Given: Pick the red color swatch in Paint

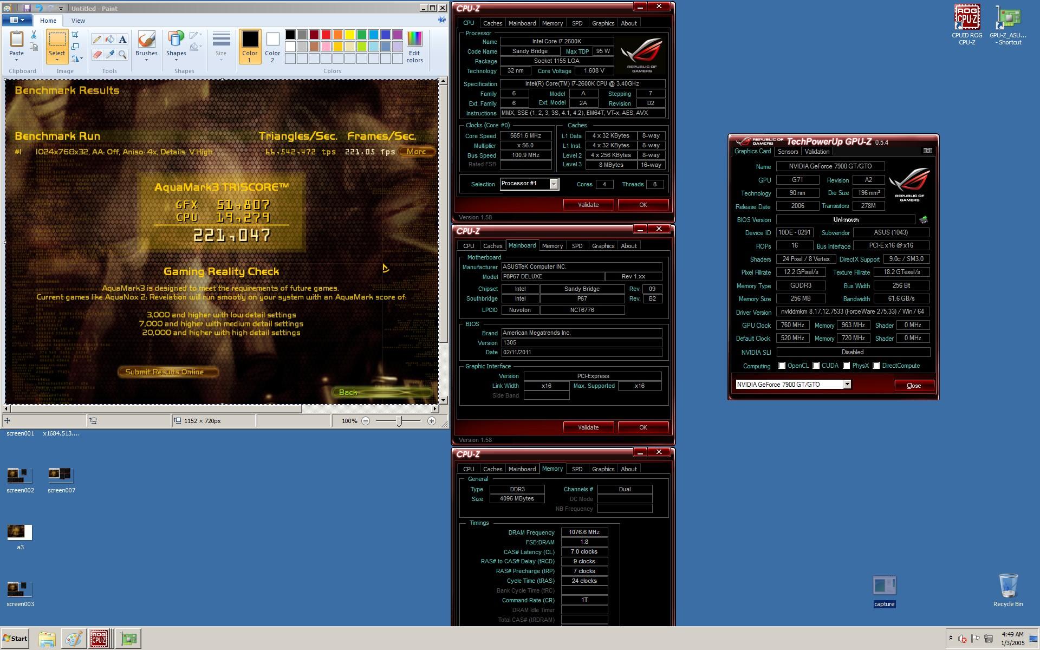Looking at the screenshot, I should (326, 35).
